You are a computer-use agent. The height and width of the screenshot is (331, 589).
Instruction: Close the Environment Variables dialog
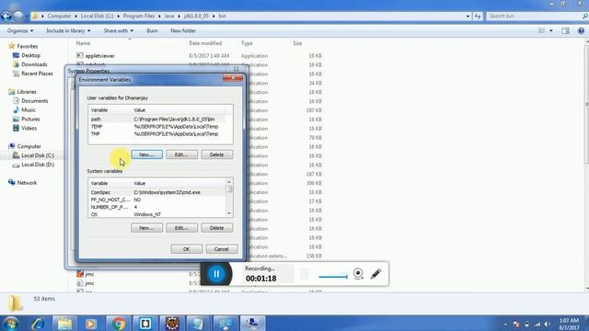click(x=233, y=78)
